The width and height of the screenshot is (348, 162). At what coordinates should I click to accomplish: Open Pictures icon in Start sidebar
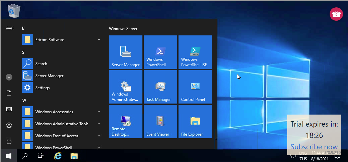(x=9, y=109)
